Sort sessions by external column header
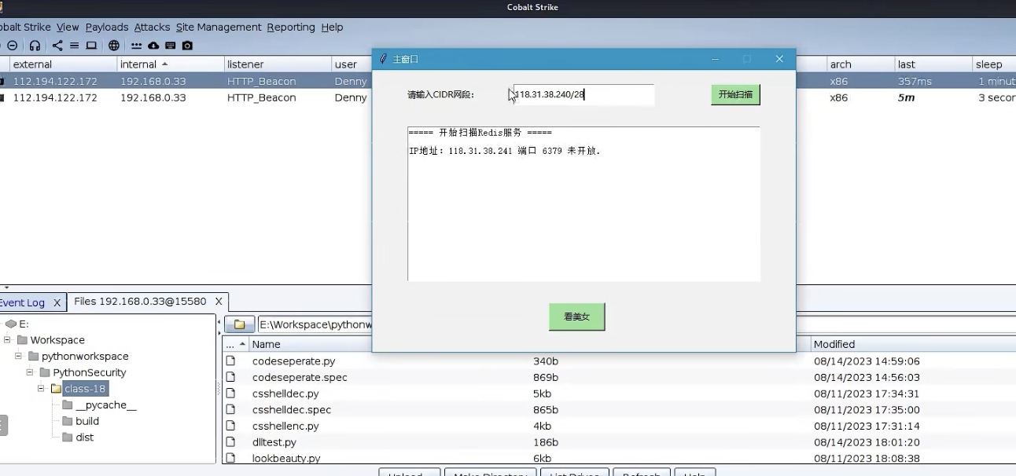The width and height of the screenshot is (1016, 476). 63,64
